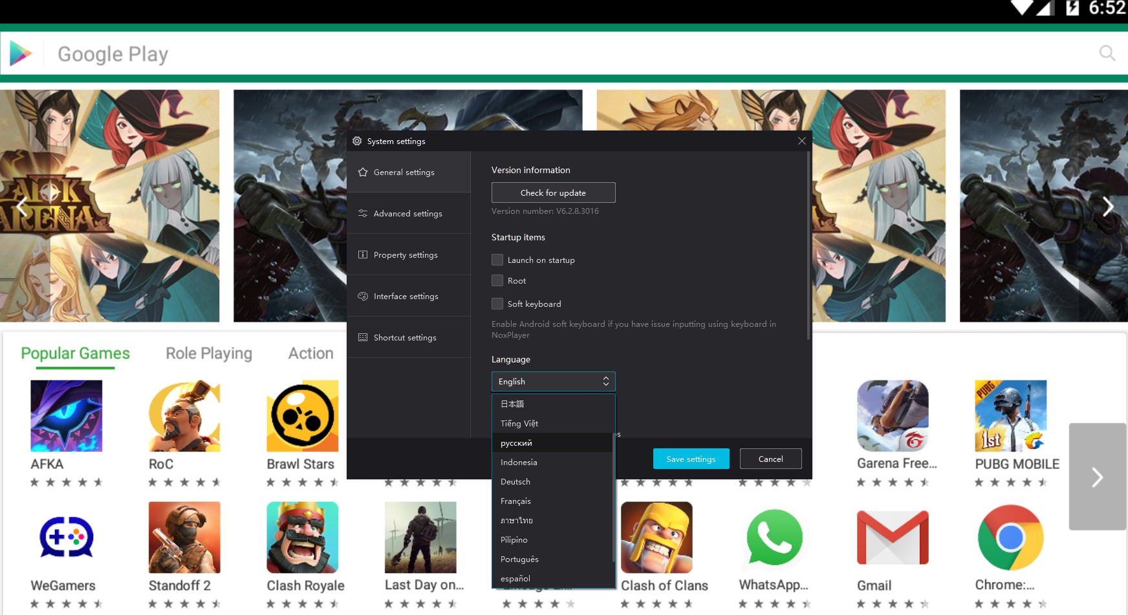Open the Gmail app icon

click(893, 537)
